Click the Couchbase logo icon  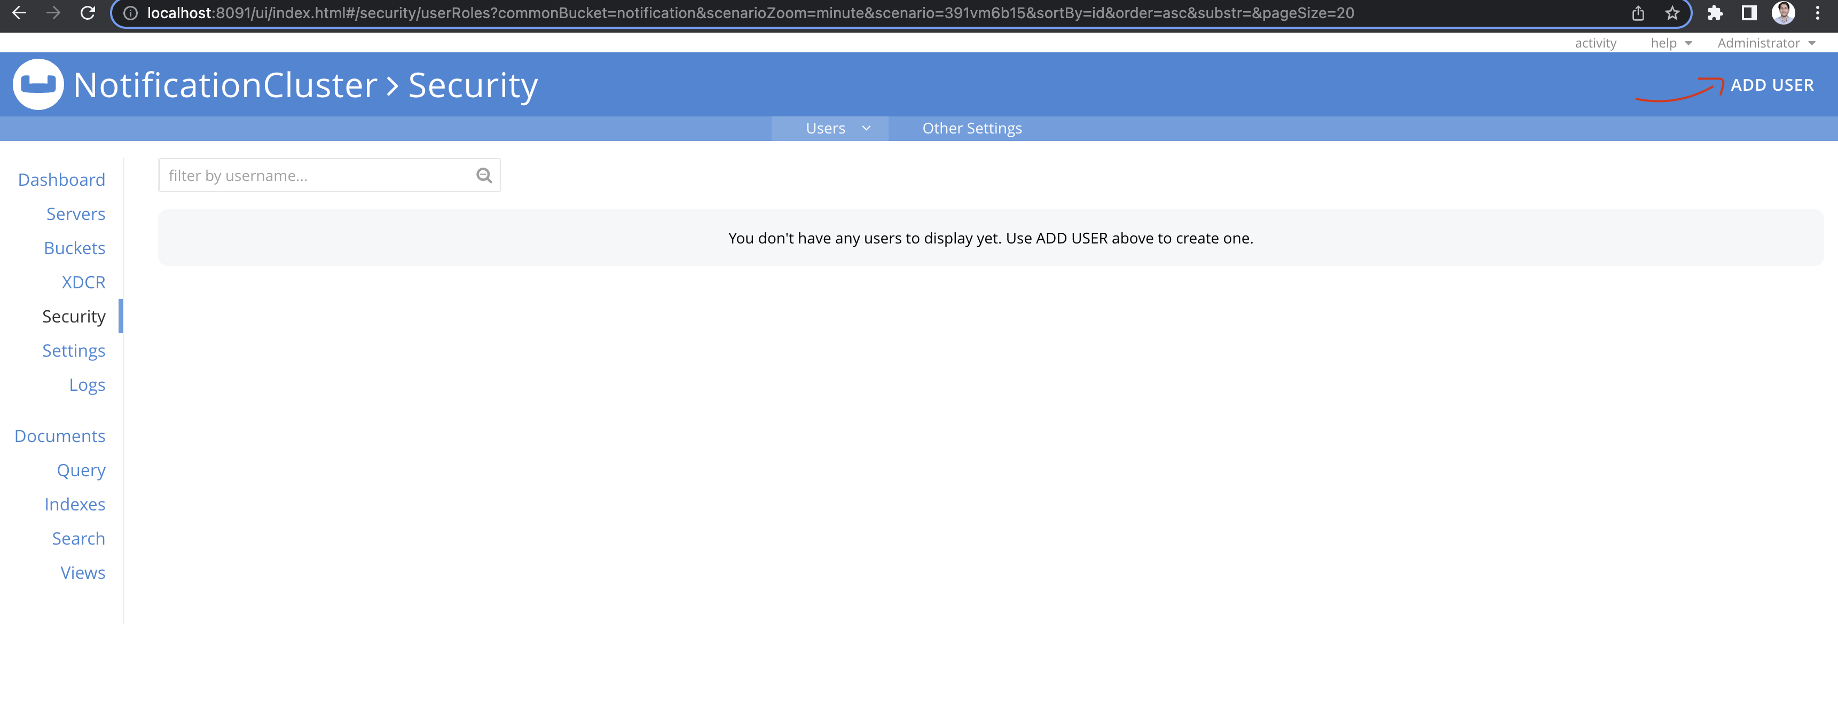pos(38,84)
